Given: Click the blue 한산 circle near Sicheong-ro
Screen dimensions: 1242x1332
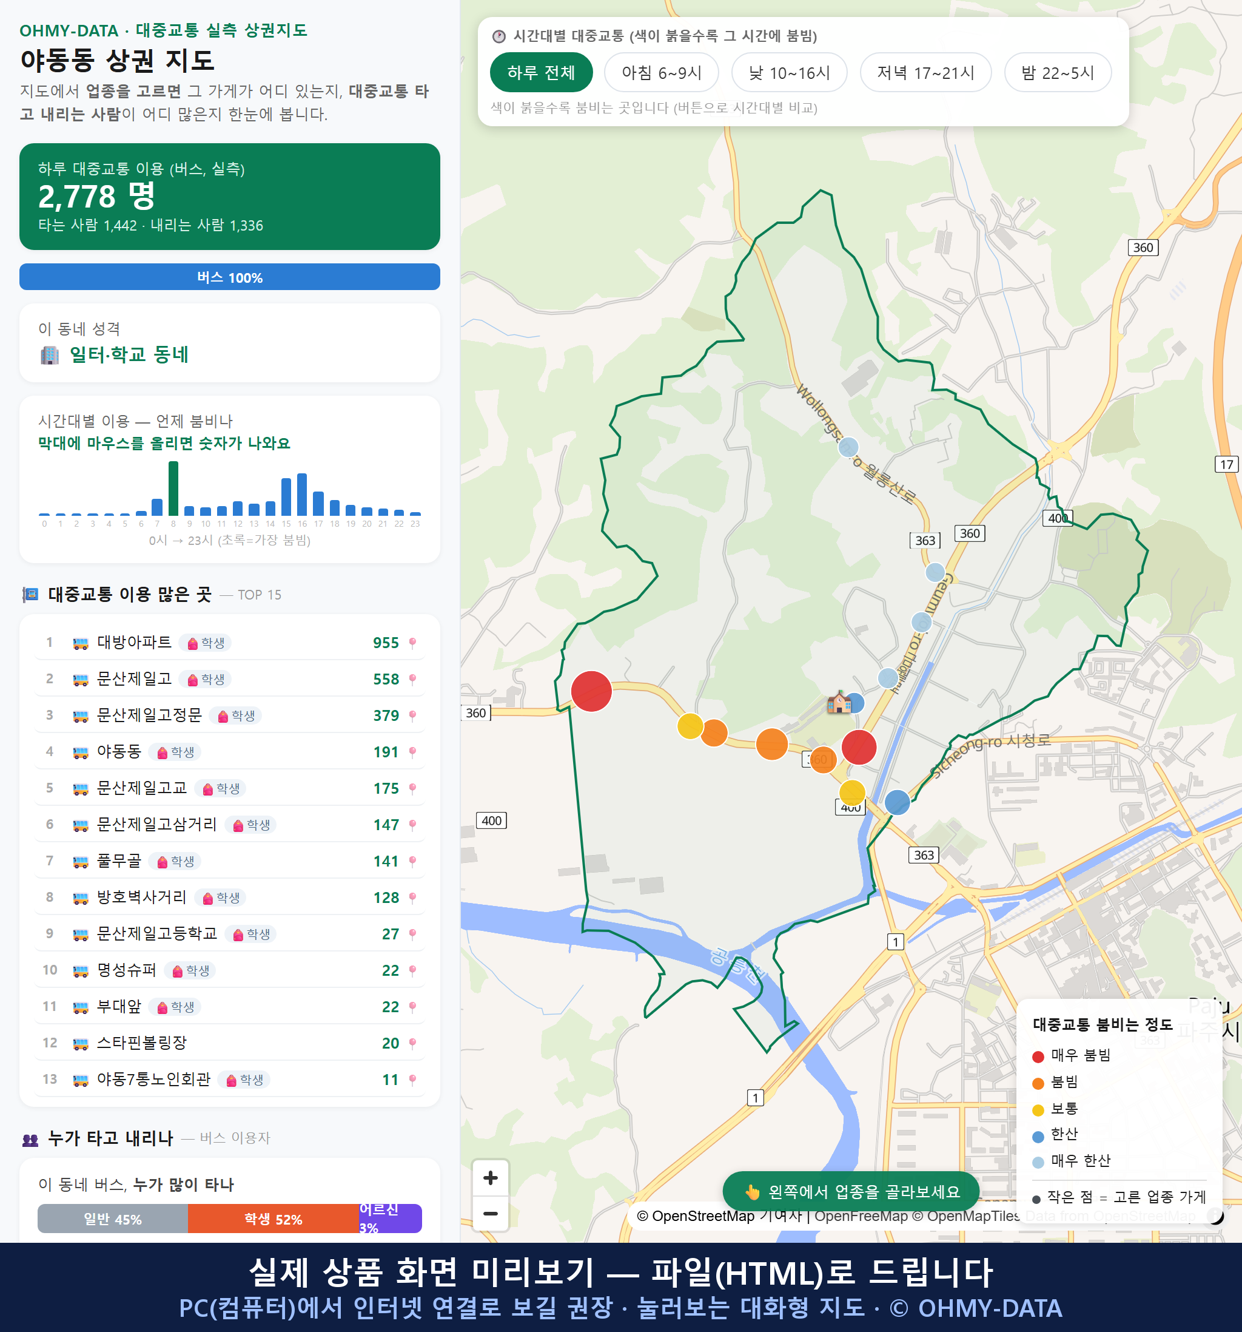Looking at the screenshot, I should coord(897,802).
